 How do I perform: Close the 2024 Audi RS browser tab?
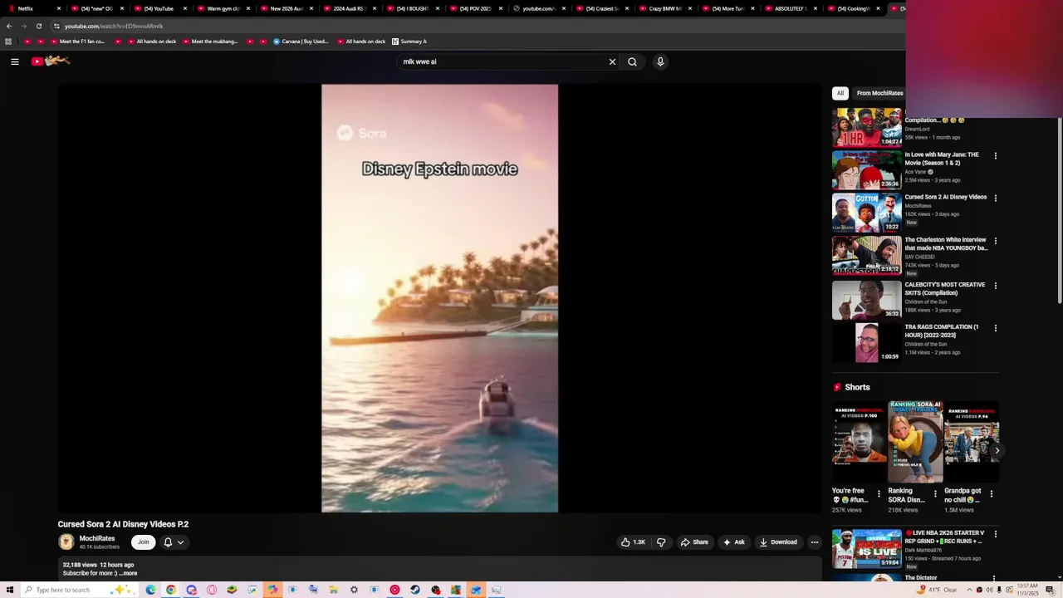click(x=374, y=8)
